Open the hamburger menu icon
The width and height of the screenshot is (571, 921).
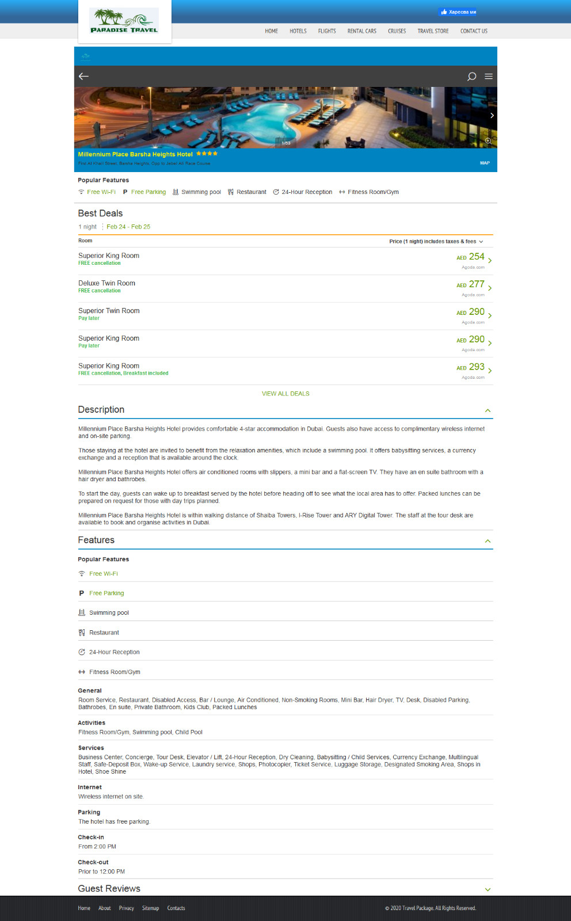click(489, 77)
